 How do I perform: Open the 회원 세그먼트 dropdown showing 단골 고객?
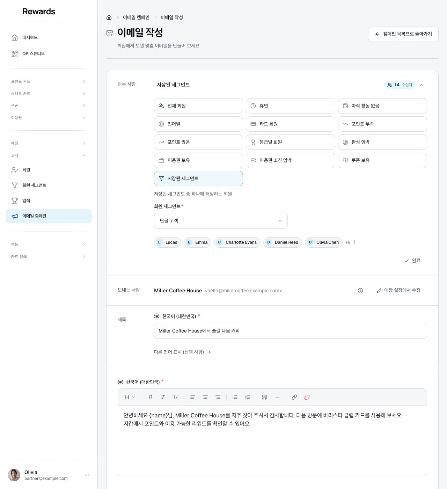(x=221, y=221)
